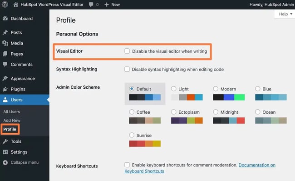Visit HubSpot WordPress Visual Editor site link
Screen dimensions: 295x181
pyautogui.click(x=52, y=5)
